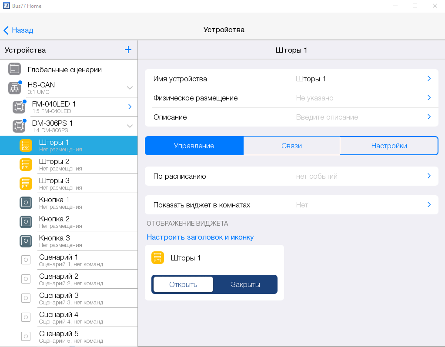Switch to the Настройки tab
The width and height of the screenshot is (445, 347).
389,146
